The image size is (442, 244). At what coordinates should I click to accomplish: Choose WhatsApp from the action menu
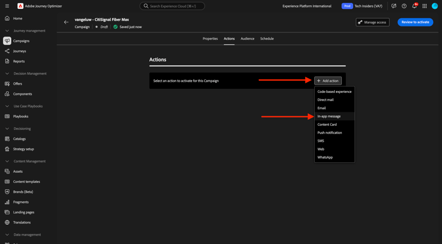(334, 157)
